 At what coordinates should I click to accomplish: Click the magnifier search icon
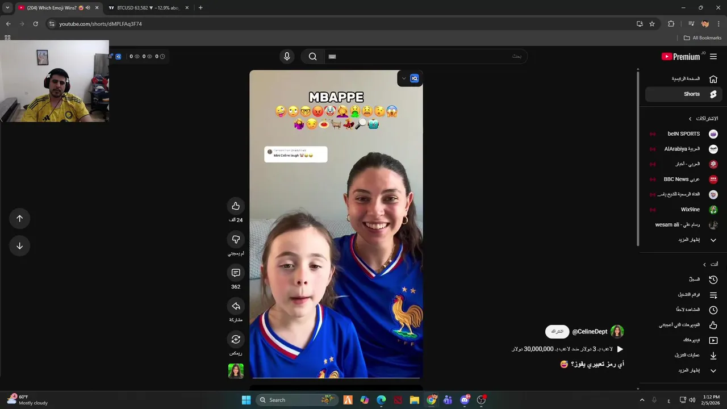click(312, 56)
